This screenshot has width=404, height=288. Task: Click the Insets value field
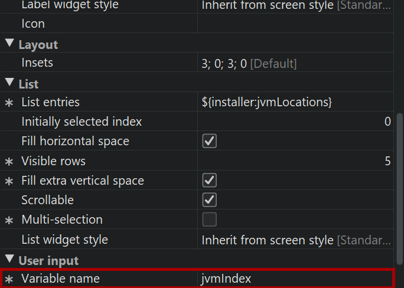295,63
